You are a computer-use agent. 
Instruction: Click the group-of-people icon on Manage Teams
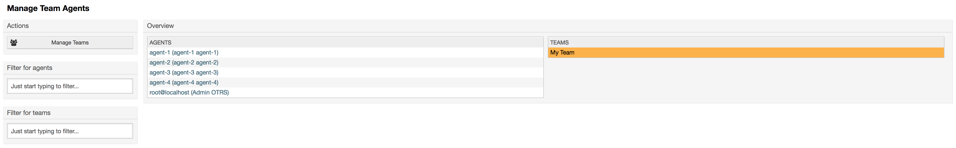tap(14, 43)
